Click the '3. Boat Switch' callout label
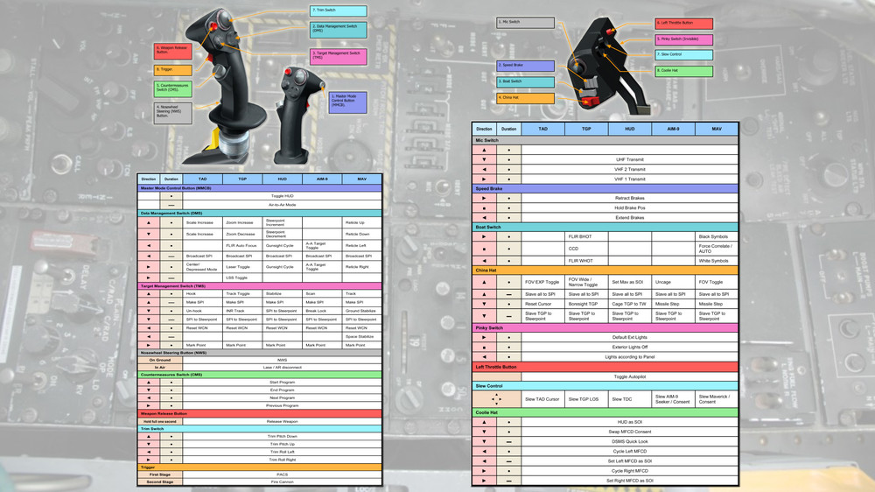 coord(525,81)
